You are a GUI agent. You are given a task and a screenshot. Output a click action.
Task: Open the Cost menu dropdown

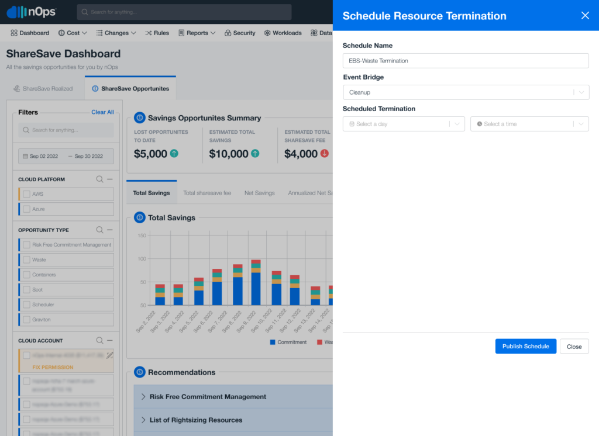[73, 33]
